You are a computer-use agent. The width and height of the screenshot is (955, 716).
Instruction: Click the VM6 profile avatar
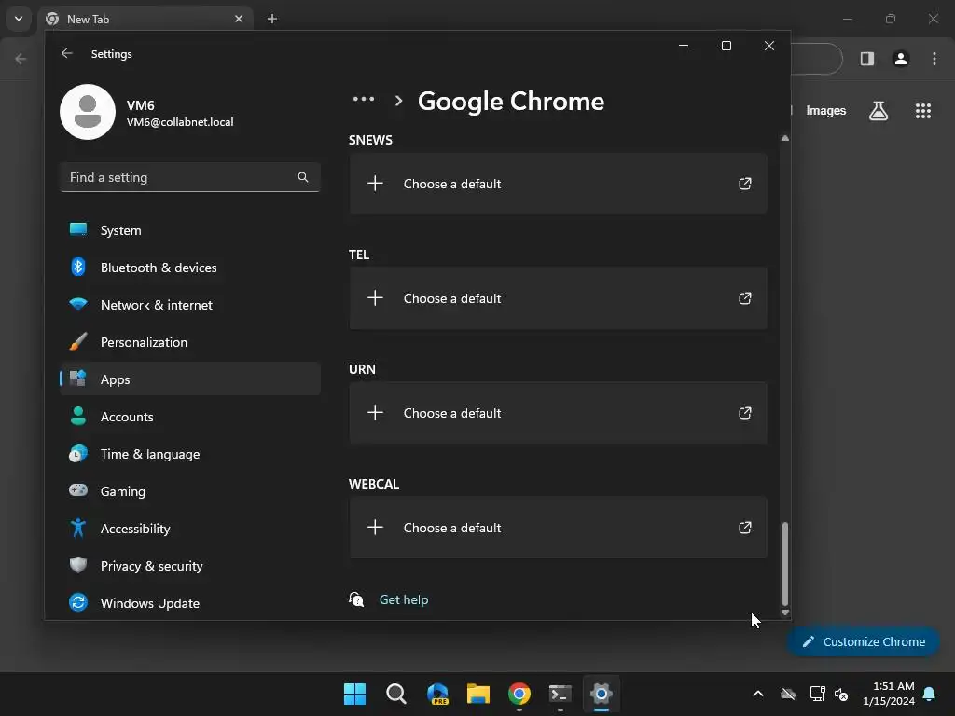click(88, 112)
